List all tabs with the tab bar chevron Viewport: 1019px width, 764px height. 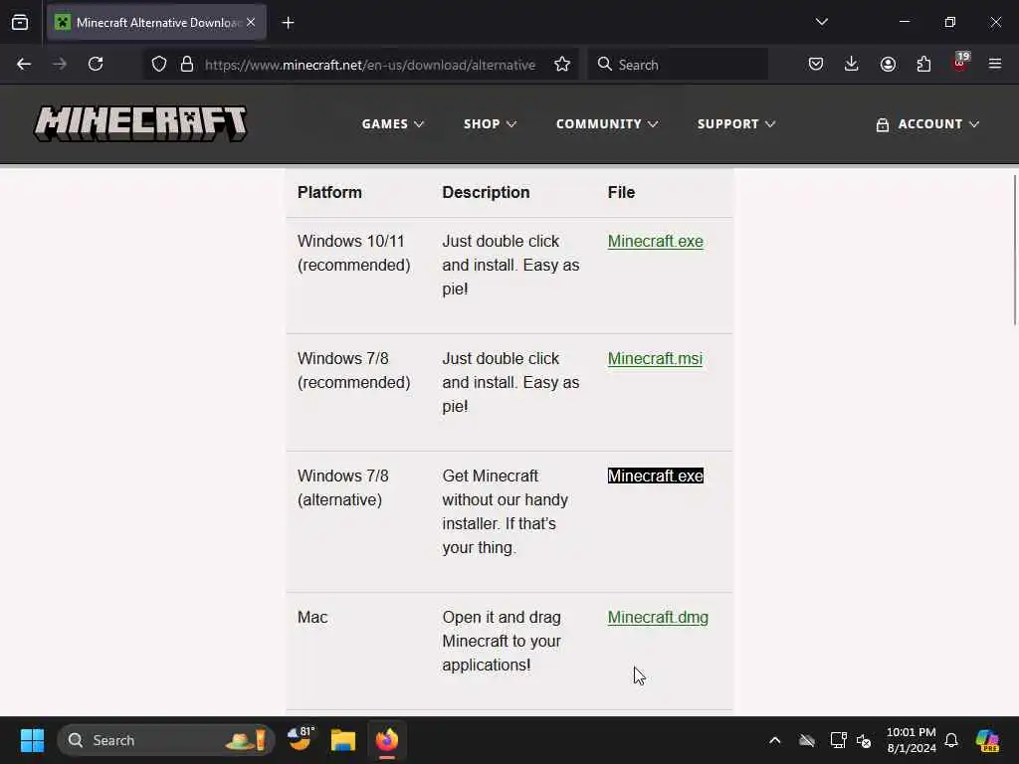(x=821, y=22)
